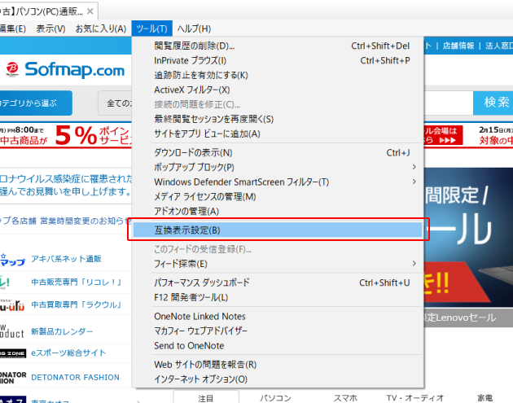Viewport: 513px width, 403px height.
Task: Open the 全ての category dropdown
Action: [x=115, y=103]
